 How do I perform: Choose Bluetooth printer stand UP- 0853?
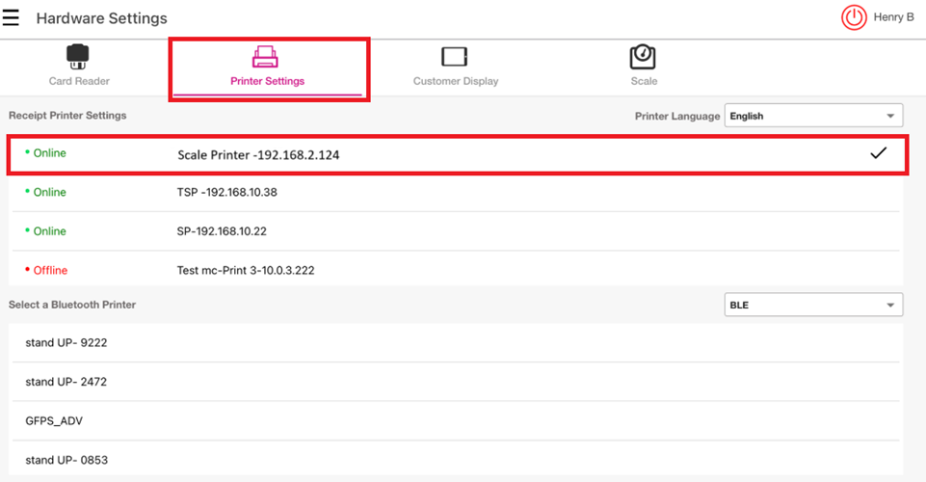point(66,460)
